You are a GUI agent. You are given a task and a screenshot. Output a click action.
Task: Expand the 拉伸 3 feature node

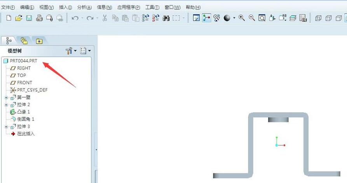coord(6,127)
